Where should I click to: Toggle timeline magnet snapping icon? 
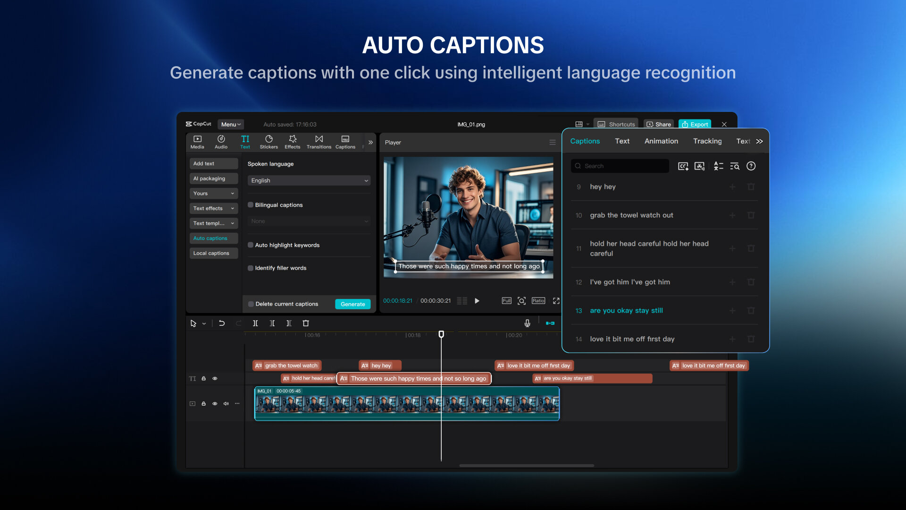pyautogui.click(x=550, y=323)
